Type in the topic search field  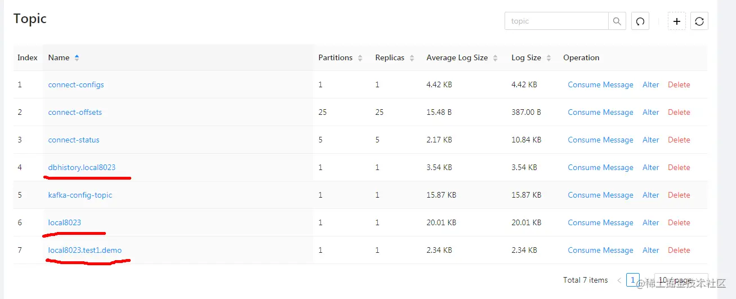point(556,21)
